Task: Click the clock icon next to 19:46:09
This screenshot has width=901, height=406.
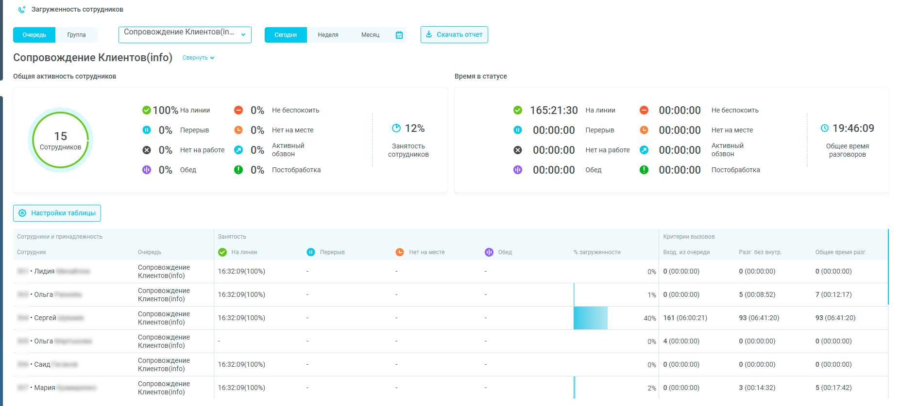Action: click(824, 128)
